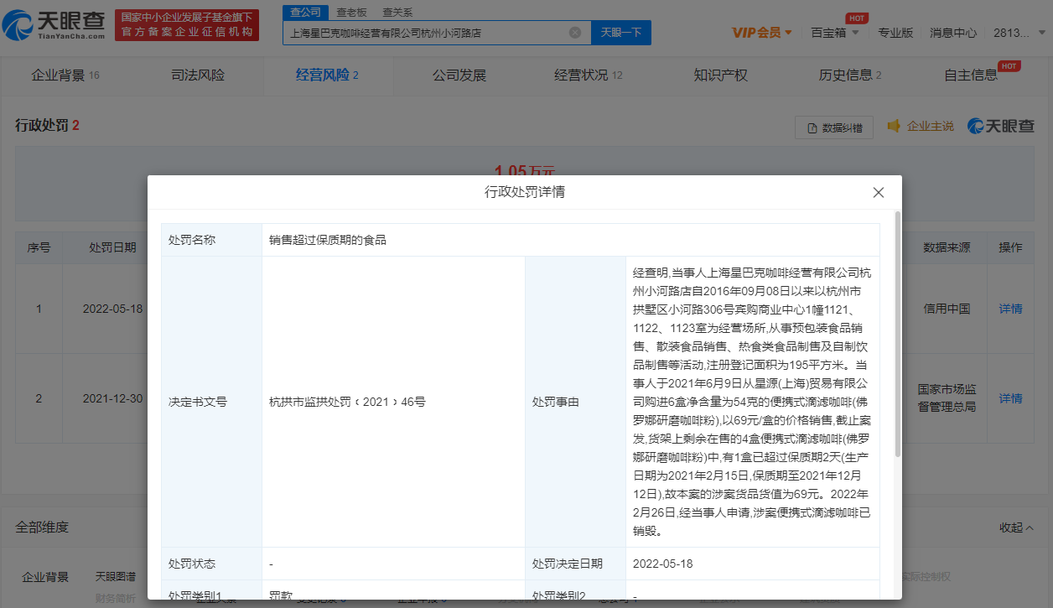
Task: Click the TianYanCha logo at top left
Action: tap(54, 26)
